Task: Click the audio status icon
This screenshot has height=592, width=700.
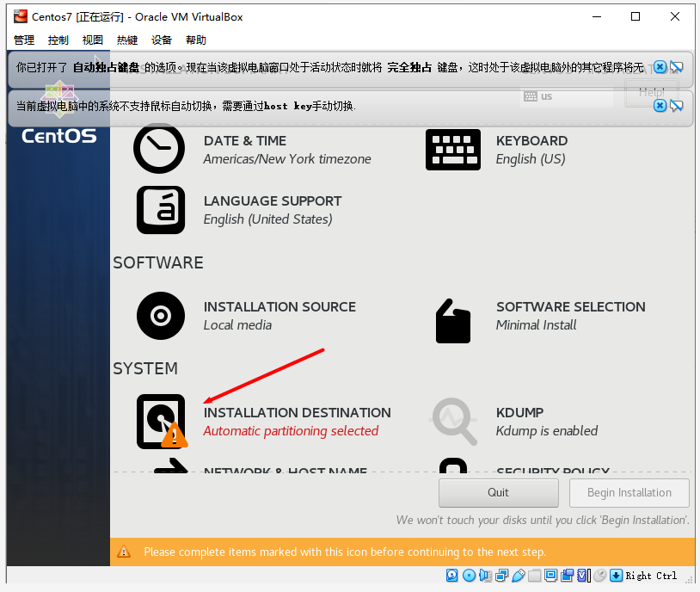Action: 485,576
